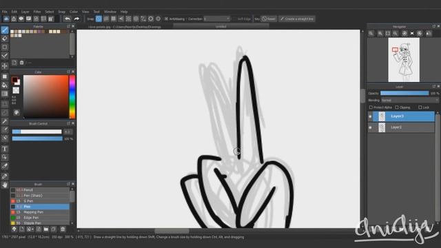Click the foreground color swatch

pyautogui.click(x=14, y=80)
